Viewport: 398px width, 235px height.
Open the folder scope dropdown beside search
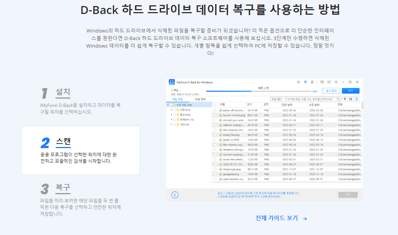pyautogui.click(x=278, y=99)
